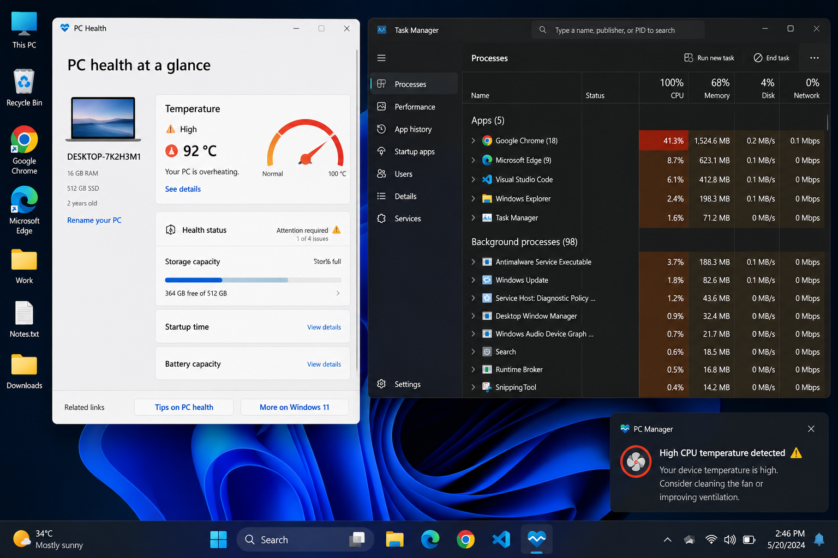The width and height of the screenshot is (838, 558).
Task: Click the Wi-Fi icon in system tray
Action: 711,539
